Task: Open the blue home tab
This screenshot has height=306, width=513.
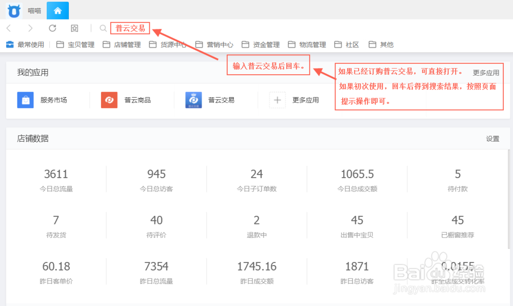Action: coord(57,10)
